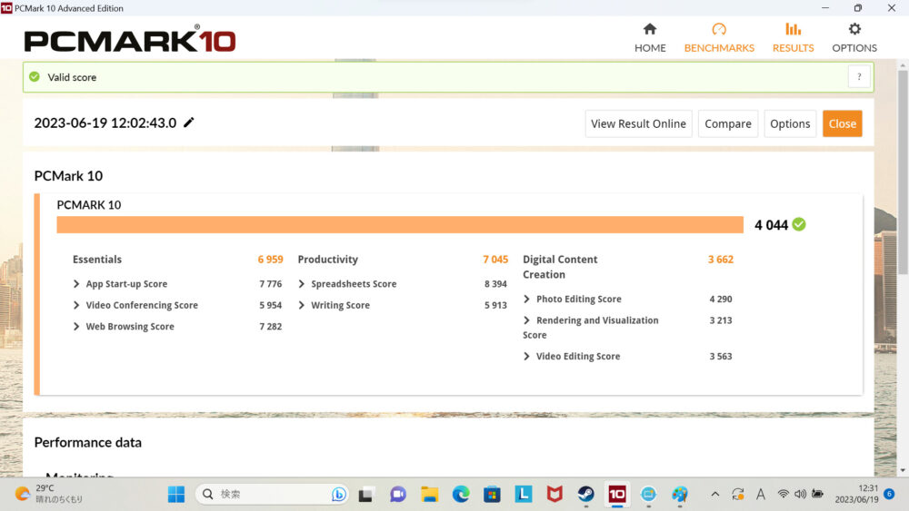Viewport: 909px width, 511px height.
Task: Expand Photo Editing Score details
Action: point(526,300)
